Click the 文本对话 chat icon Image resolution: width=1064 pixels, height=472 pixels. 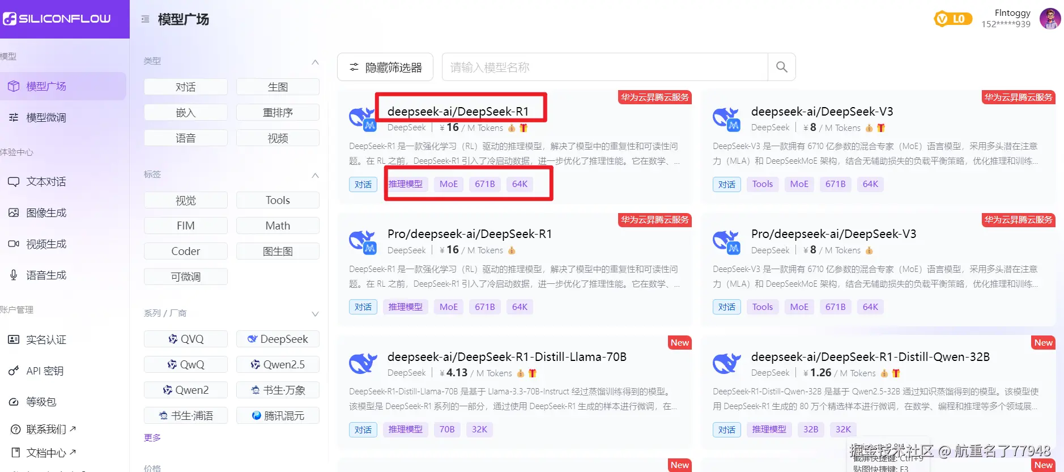coord(14,182)
